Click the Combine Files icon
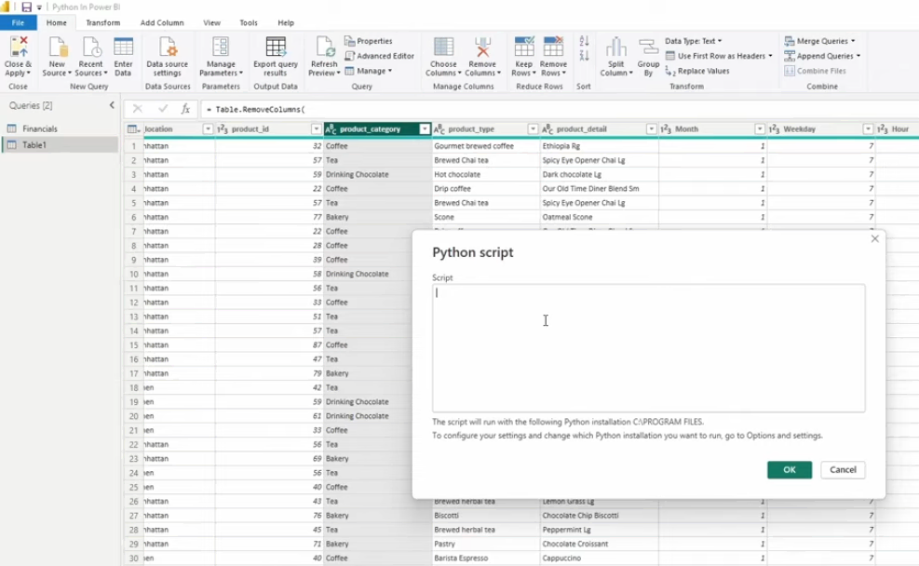The image size is (919, 566). tap(790, 71)
